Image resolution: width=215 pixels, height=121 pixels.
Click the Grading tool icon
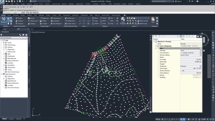pyautogui.click(x=29, y=24)
